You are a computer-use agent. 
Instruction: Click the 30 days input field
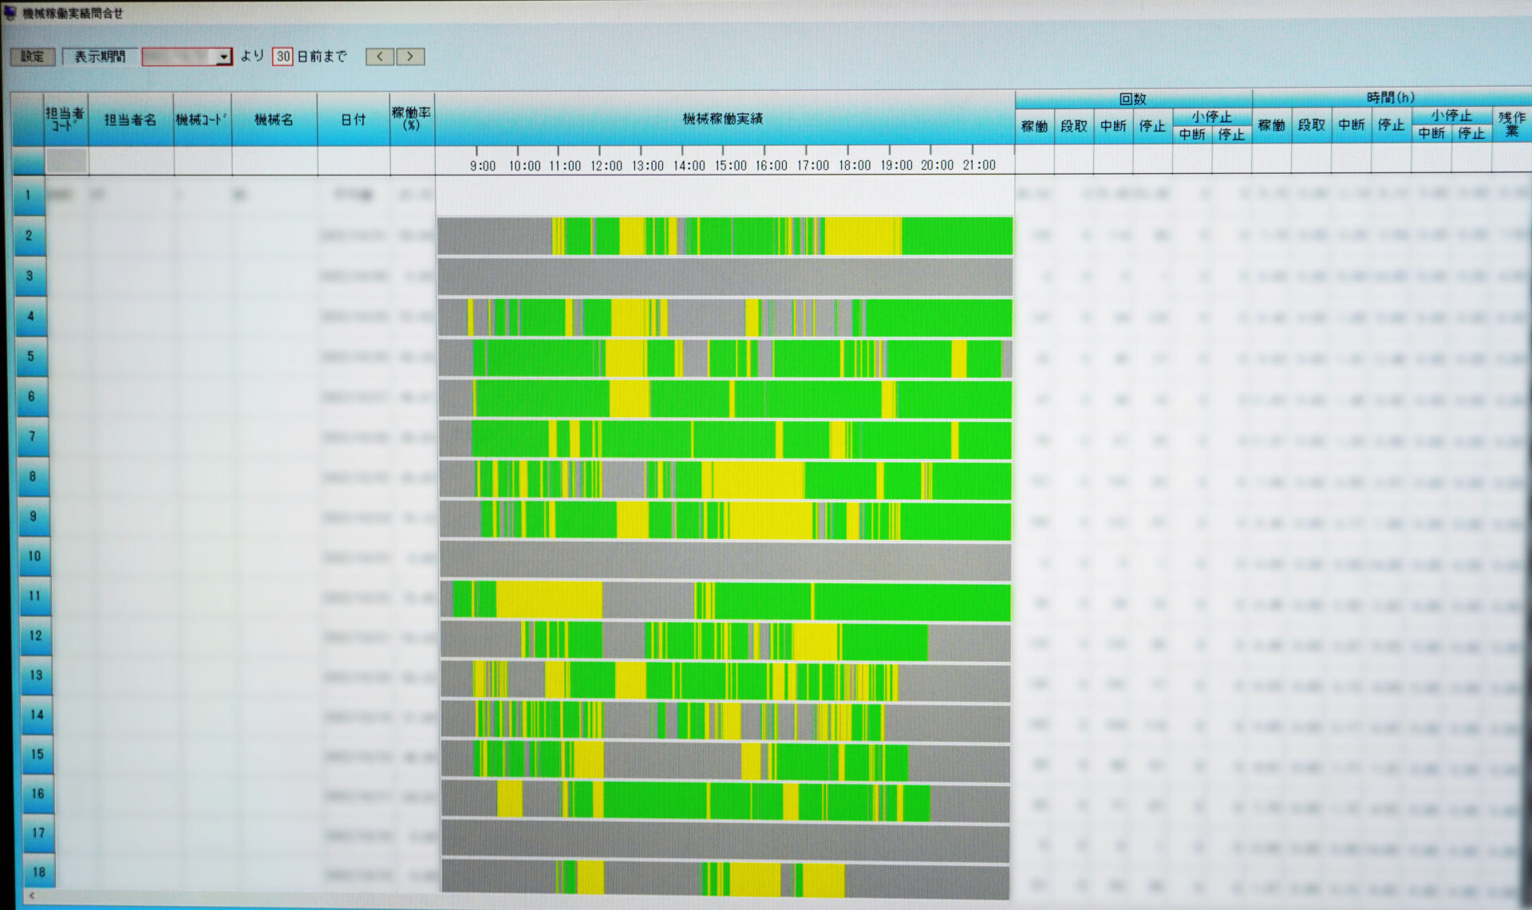(x=282, y=57)
